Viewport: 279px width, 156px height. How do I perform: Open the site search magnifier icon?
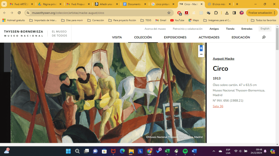point(264,37)
